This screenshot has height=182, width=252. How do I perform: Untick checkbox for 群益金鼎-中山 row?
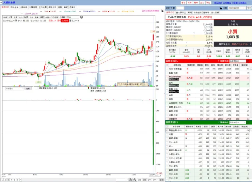click(167, 130)
